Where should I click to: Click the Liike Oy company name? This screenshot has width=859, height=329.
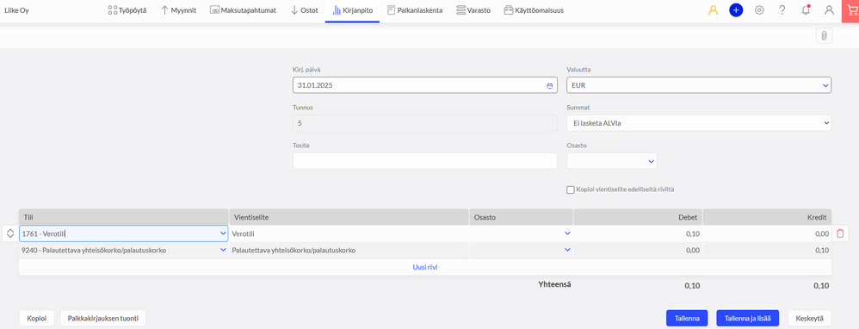click(x=16, y=10)
